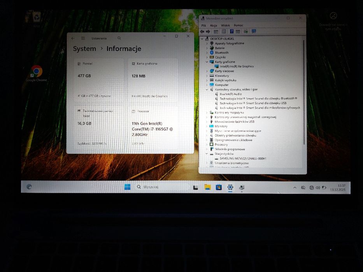Expand the Bluetooth category
This screenshot has height=272, width=363.
pos(207,52)
